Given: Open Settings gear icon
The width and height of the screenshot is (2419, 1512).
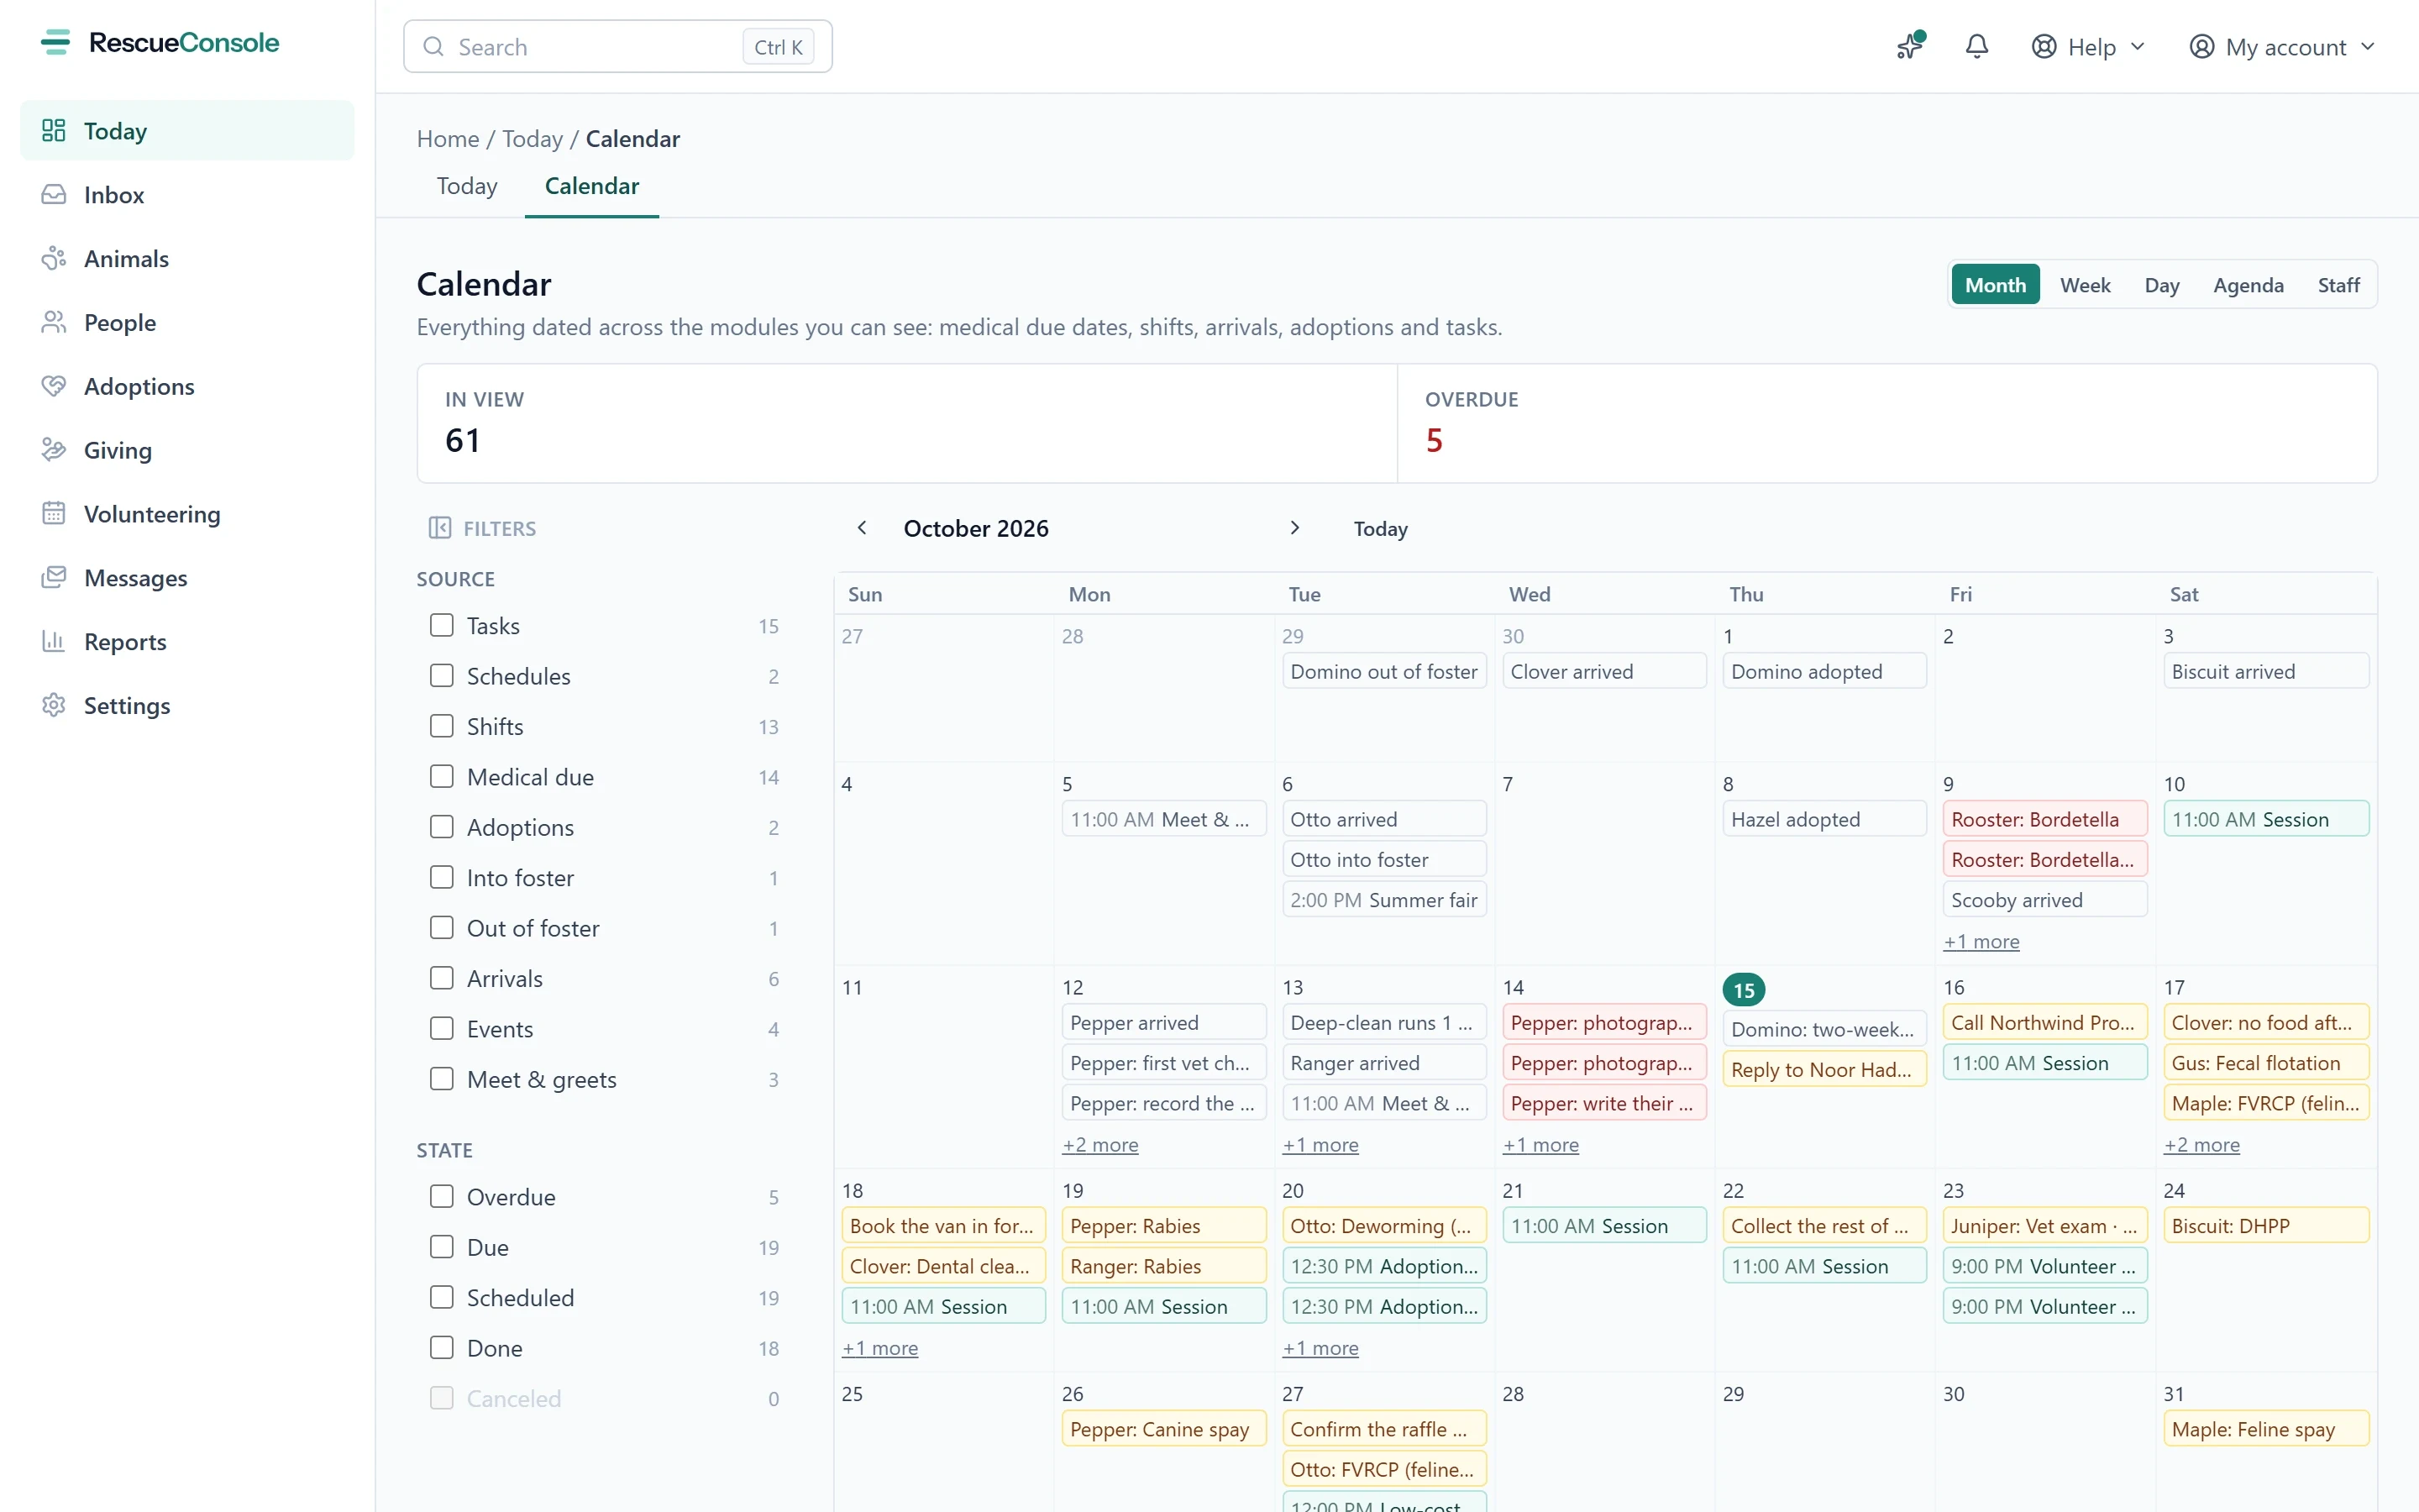Looking at the screenshot, I should pos(53,706).
